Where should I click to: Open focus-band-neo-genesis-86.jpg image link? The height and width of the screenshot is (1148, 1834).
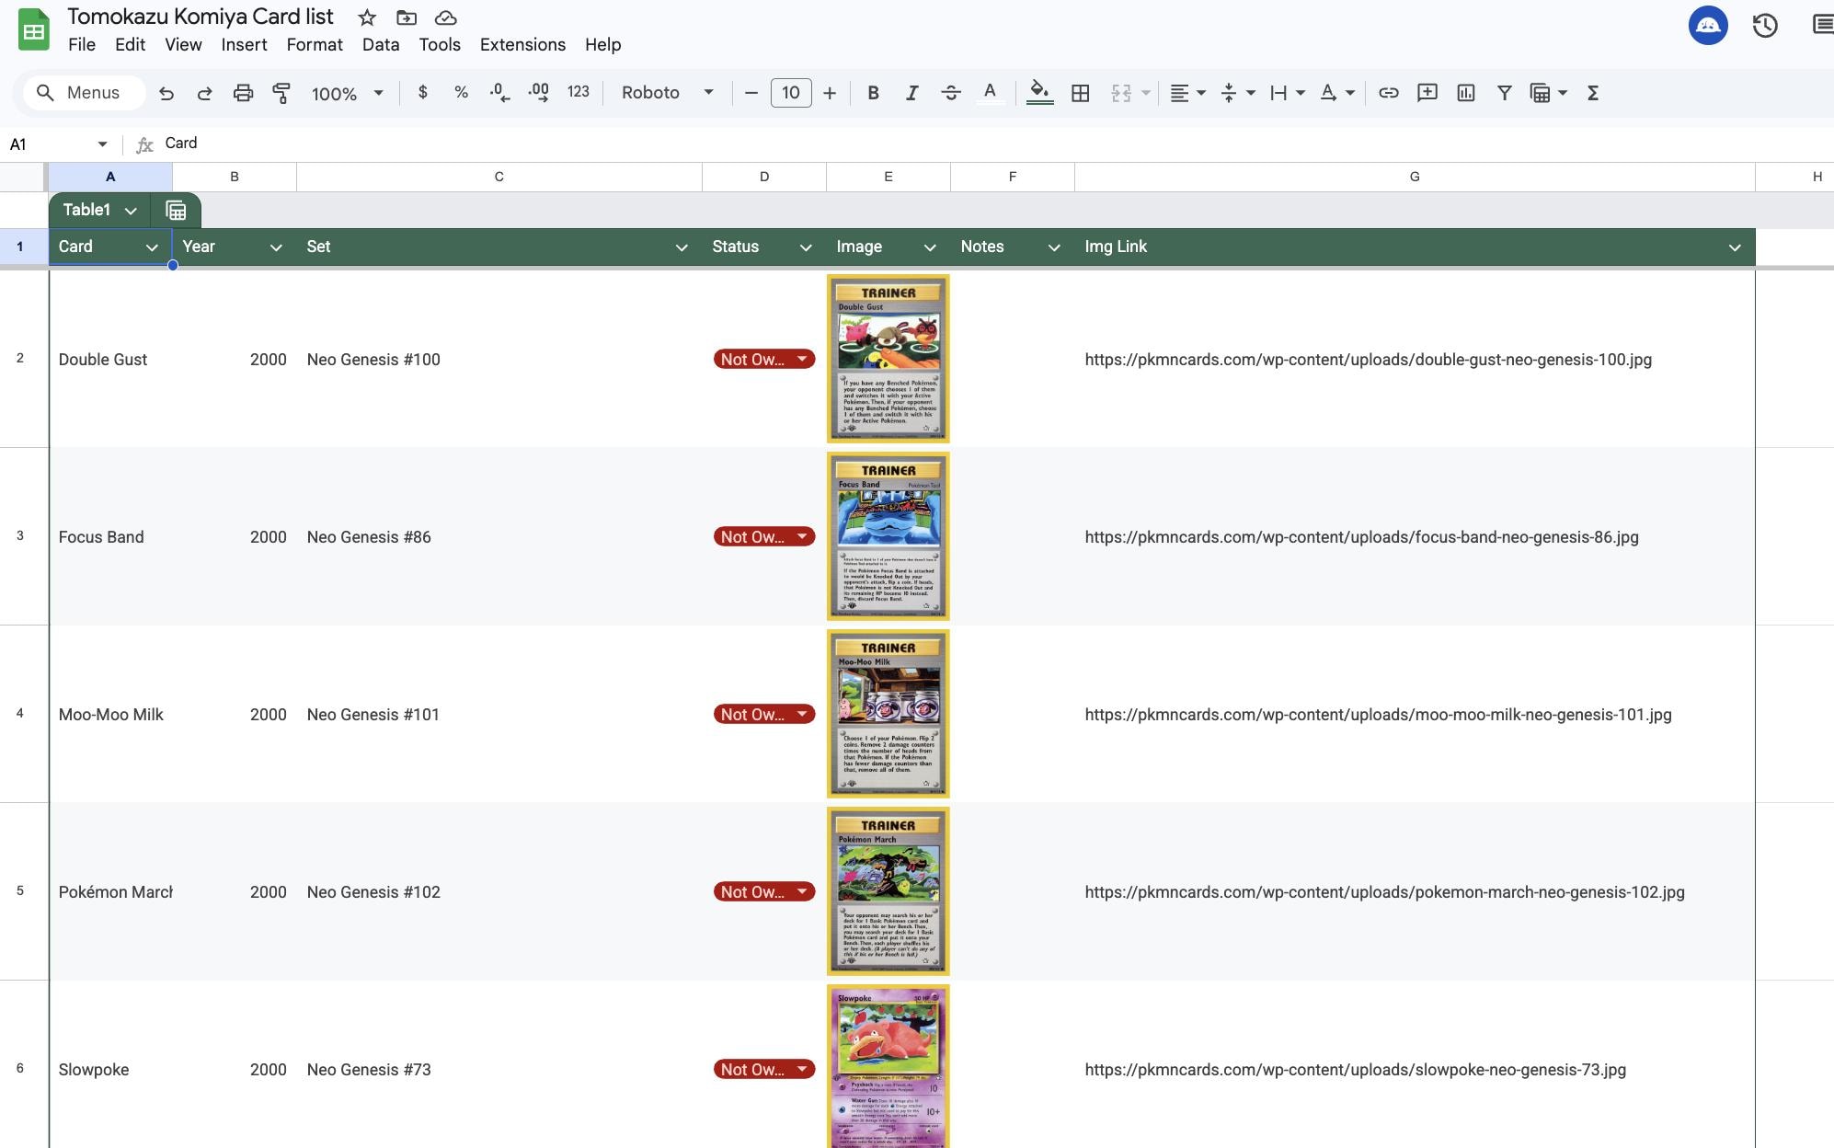click(x=1361, y=537)
